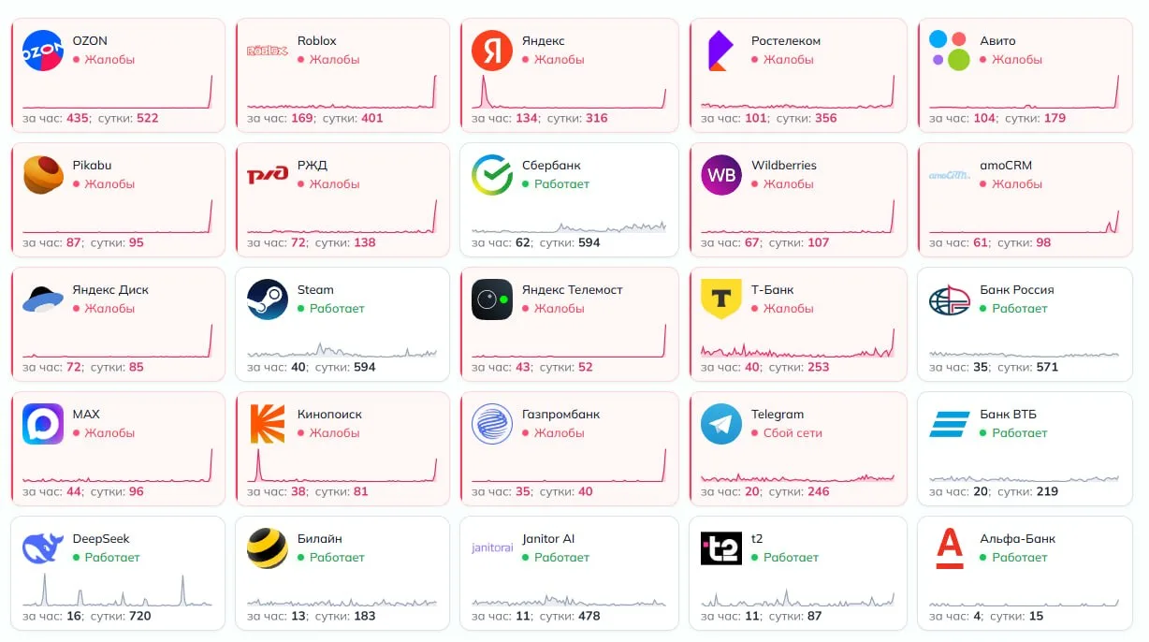1149x642 pixels.
Task: Click the Wildberries WB purple icon
Action: [x=721, y=175]
